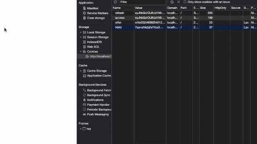Image resolution: width=257 pixels, height=144 pixels.
Task: Sort cookies by Domain column header
Action: point(173,8)
